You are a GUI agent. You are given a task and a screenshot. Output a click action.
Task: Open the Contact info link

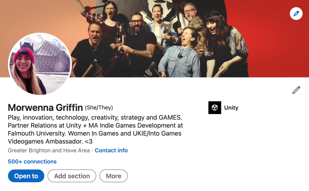tap(111, 151)
